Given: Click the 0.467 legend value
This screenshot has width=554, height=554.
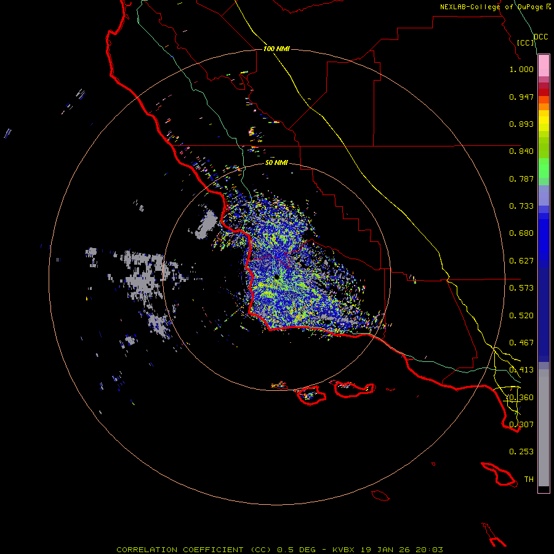Looking at the screenshot, I should (521, 343).
